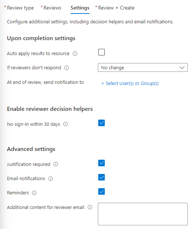The image size is (191, 229).
Task: Uncheck No sign-in within 30 days
Action: pyautogui.click(x=102, y=123)
